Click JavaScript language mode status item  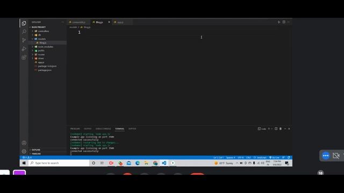tap(260, 158)
